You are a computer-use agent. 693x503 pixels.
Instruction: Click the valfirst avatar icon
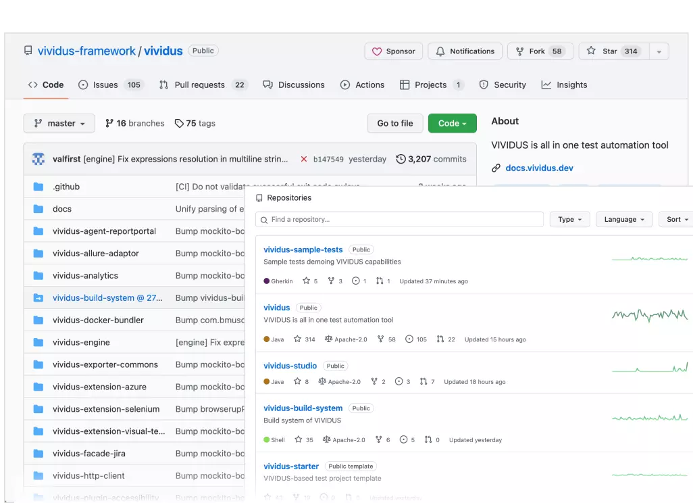point(38,159)
